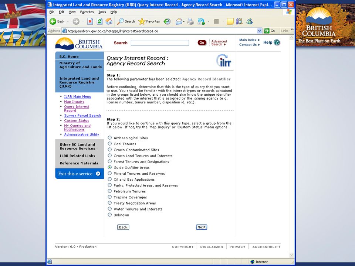
Task: Click the Internet zone globe in status bar
Action: pyautogui.click(x=253, y=262)
